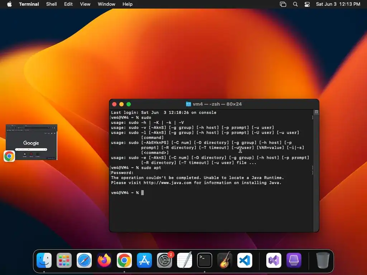Open the View menu
Viewport: 367px width, 275px height.
[x=85, y=4]
